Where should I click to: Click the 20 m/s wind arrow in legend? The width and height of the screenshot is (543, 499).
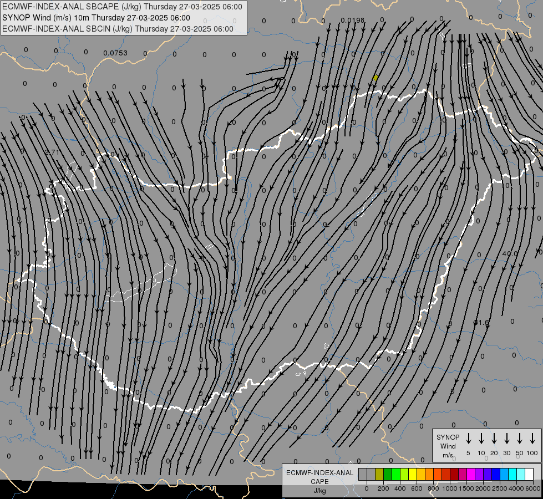tap(494, 439)
